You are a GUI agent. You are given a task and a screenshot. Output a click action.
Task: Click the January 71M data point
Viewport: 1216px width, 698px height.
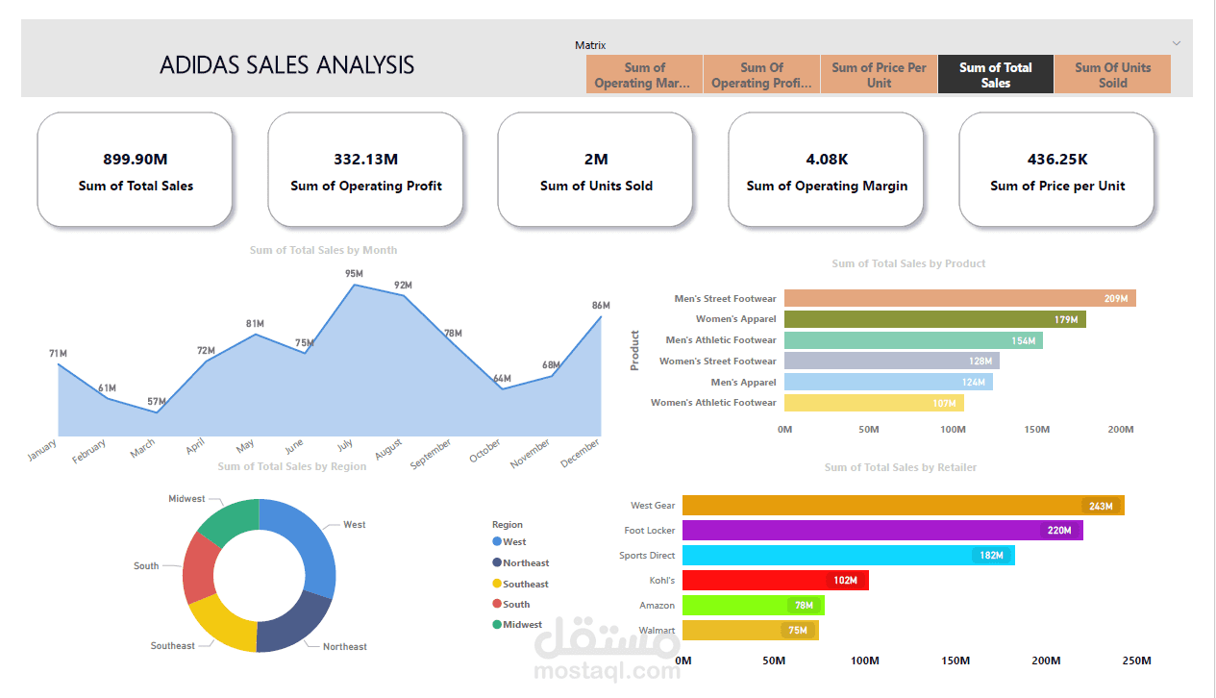59,364
